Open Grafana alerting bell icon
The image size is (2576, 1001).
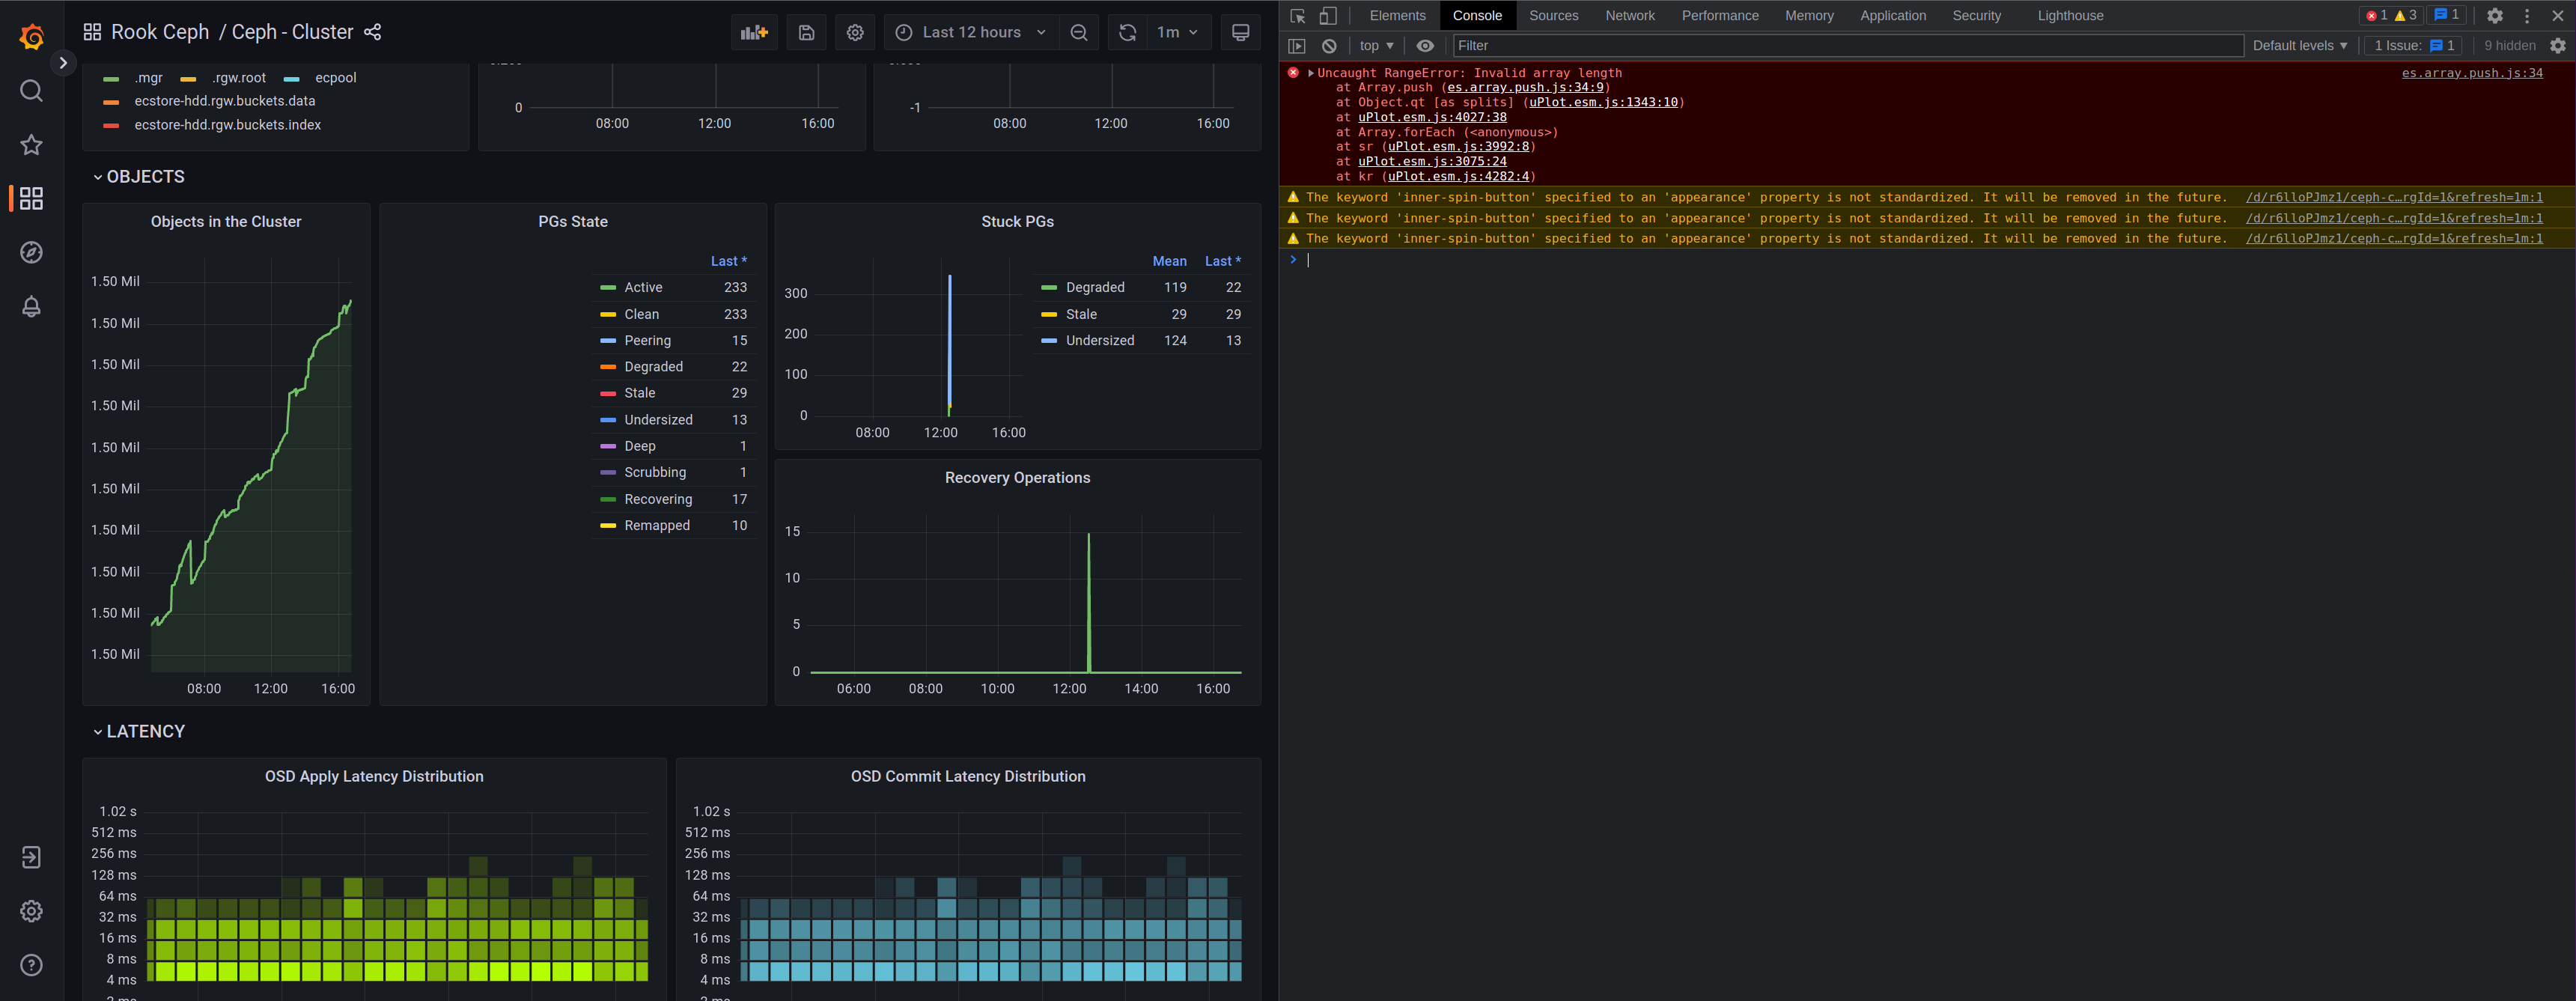tap(31, 306)
